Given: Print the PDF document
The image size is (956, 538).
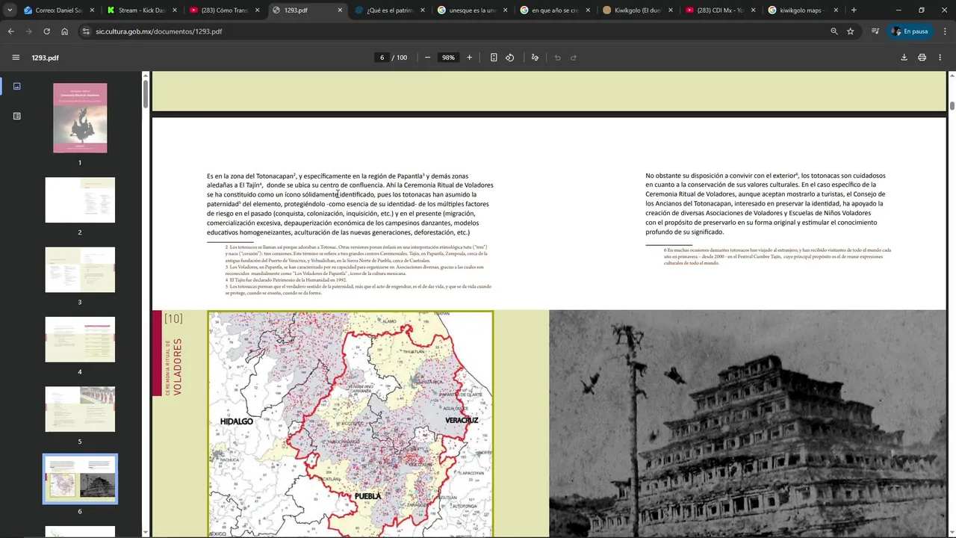Looking at the screenshot, I should tap(922, 58).
